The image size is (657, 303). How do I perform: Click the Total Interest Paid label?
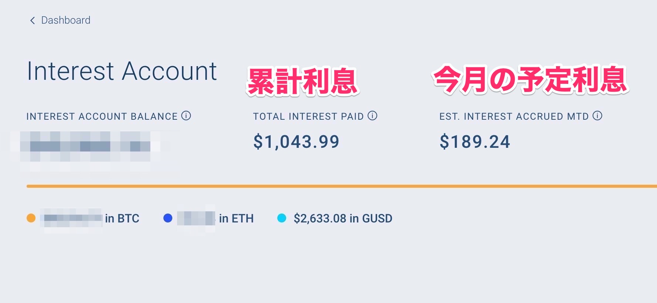tap(308, 116)
